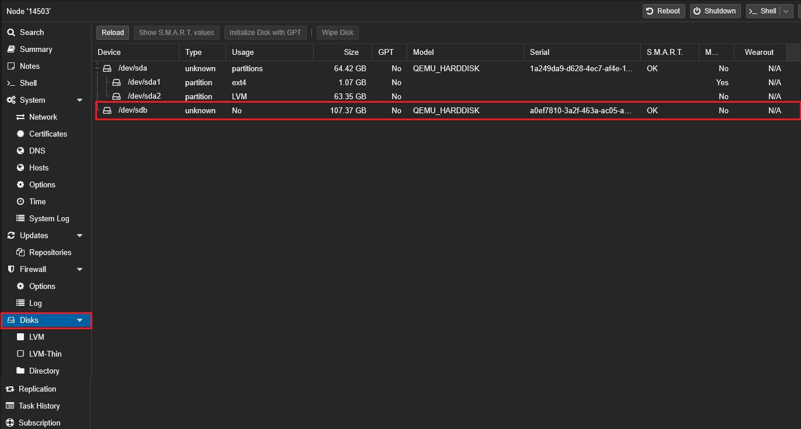The image size is (801, 429).
Task: Click the Reboot button
Action: (x=663, y=11)
